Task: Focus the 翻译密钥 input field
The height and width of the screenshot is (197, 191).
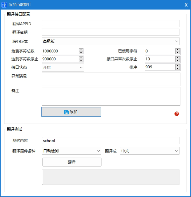Action: [110, 32]
